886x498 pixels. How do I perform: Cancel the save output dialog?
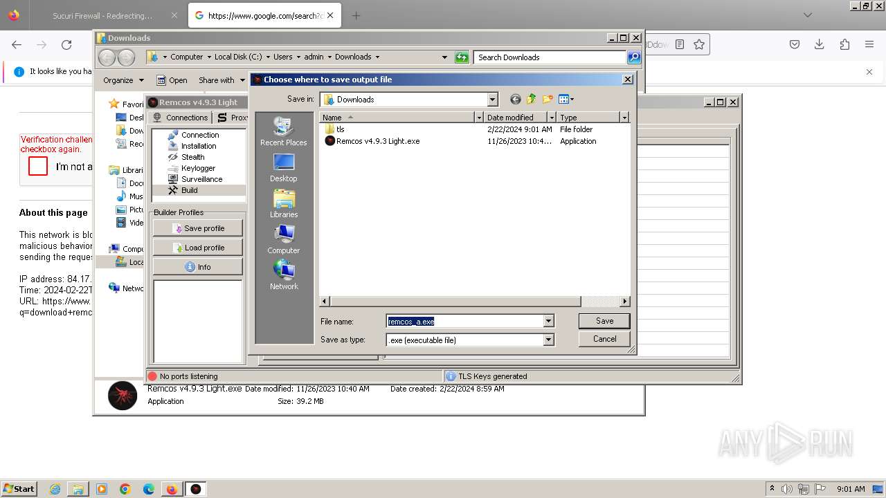coord(604,339)
